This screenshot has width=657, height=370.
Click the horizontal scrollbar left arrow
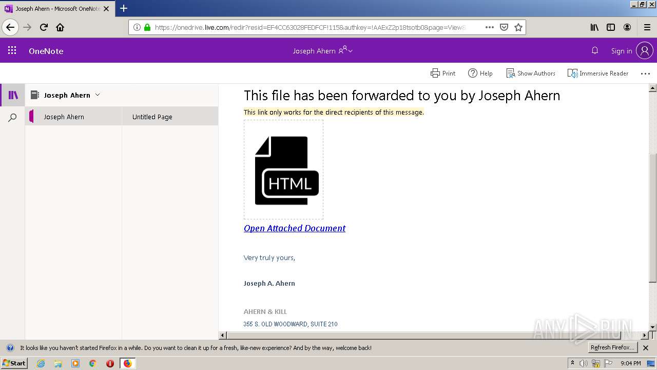pyautogui.click(x=223, y=335)
